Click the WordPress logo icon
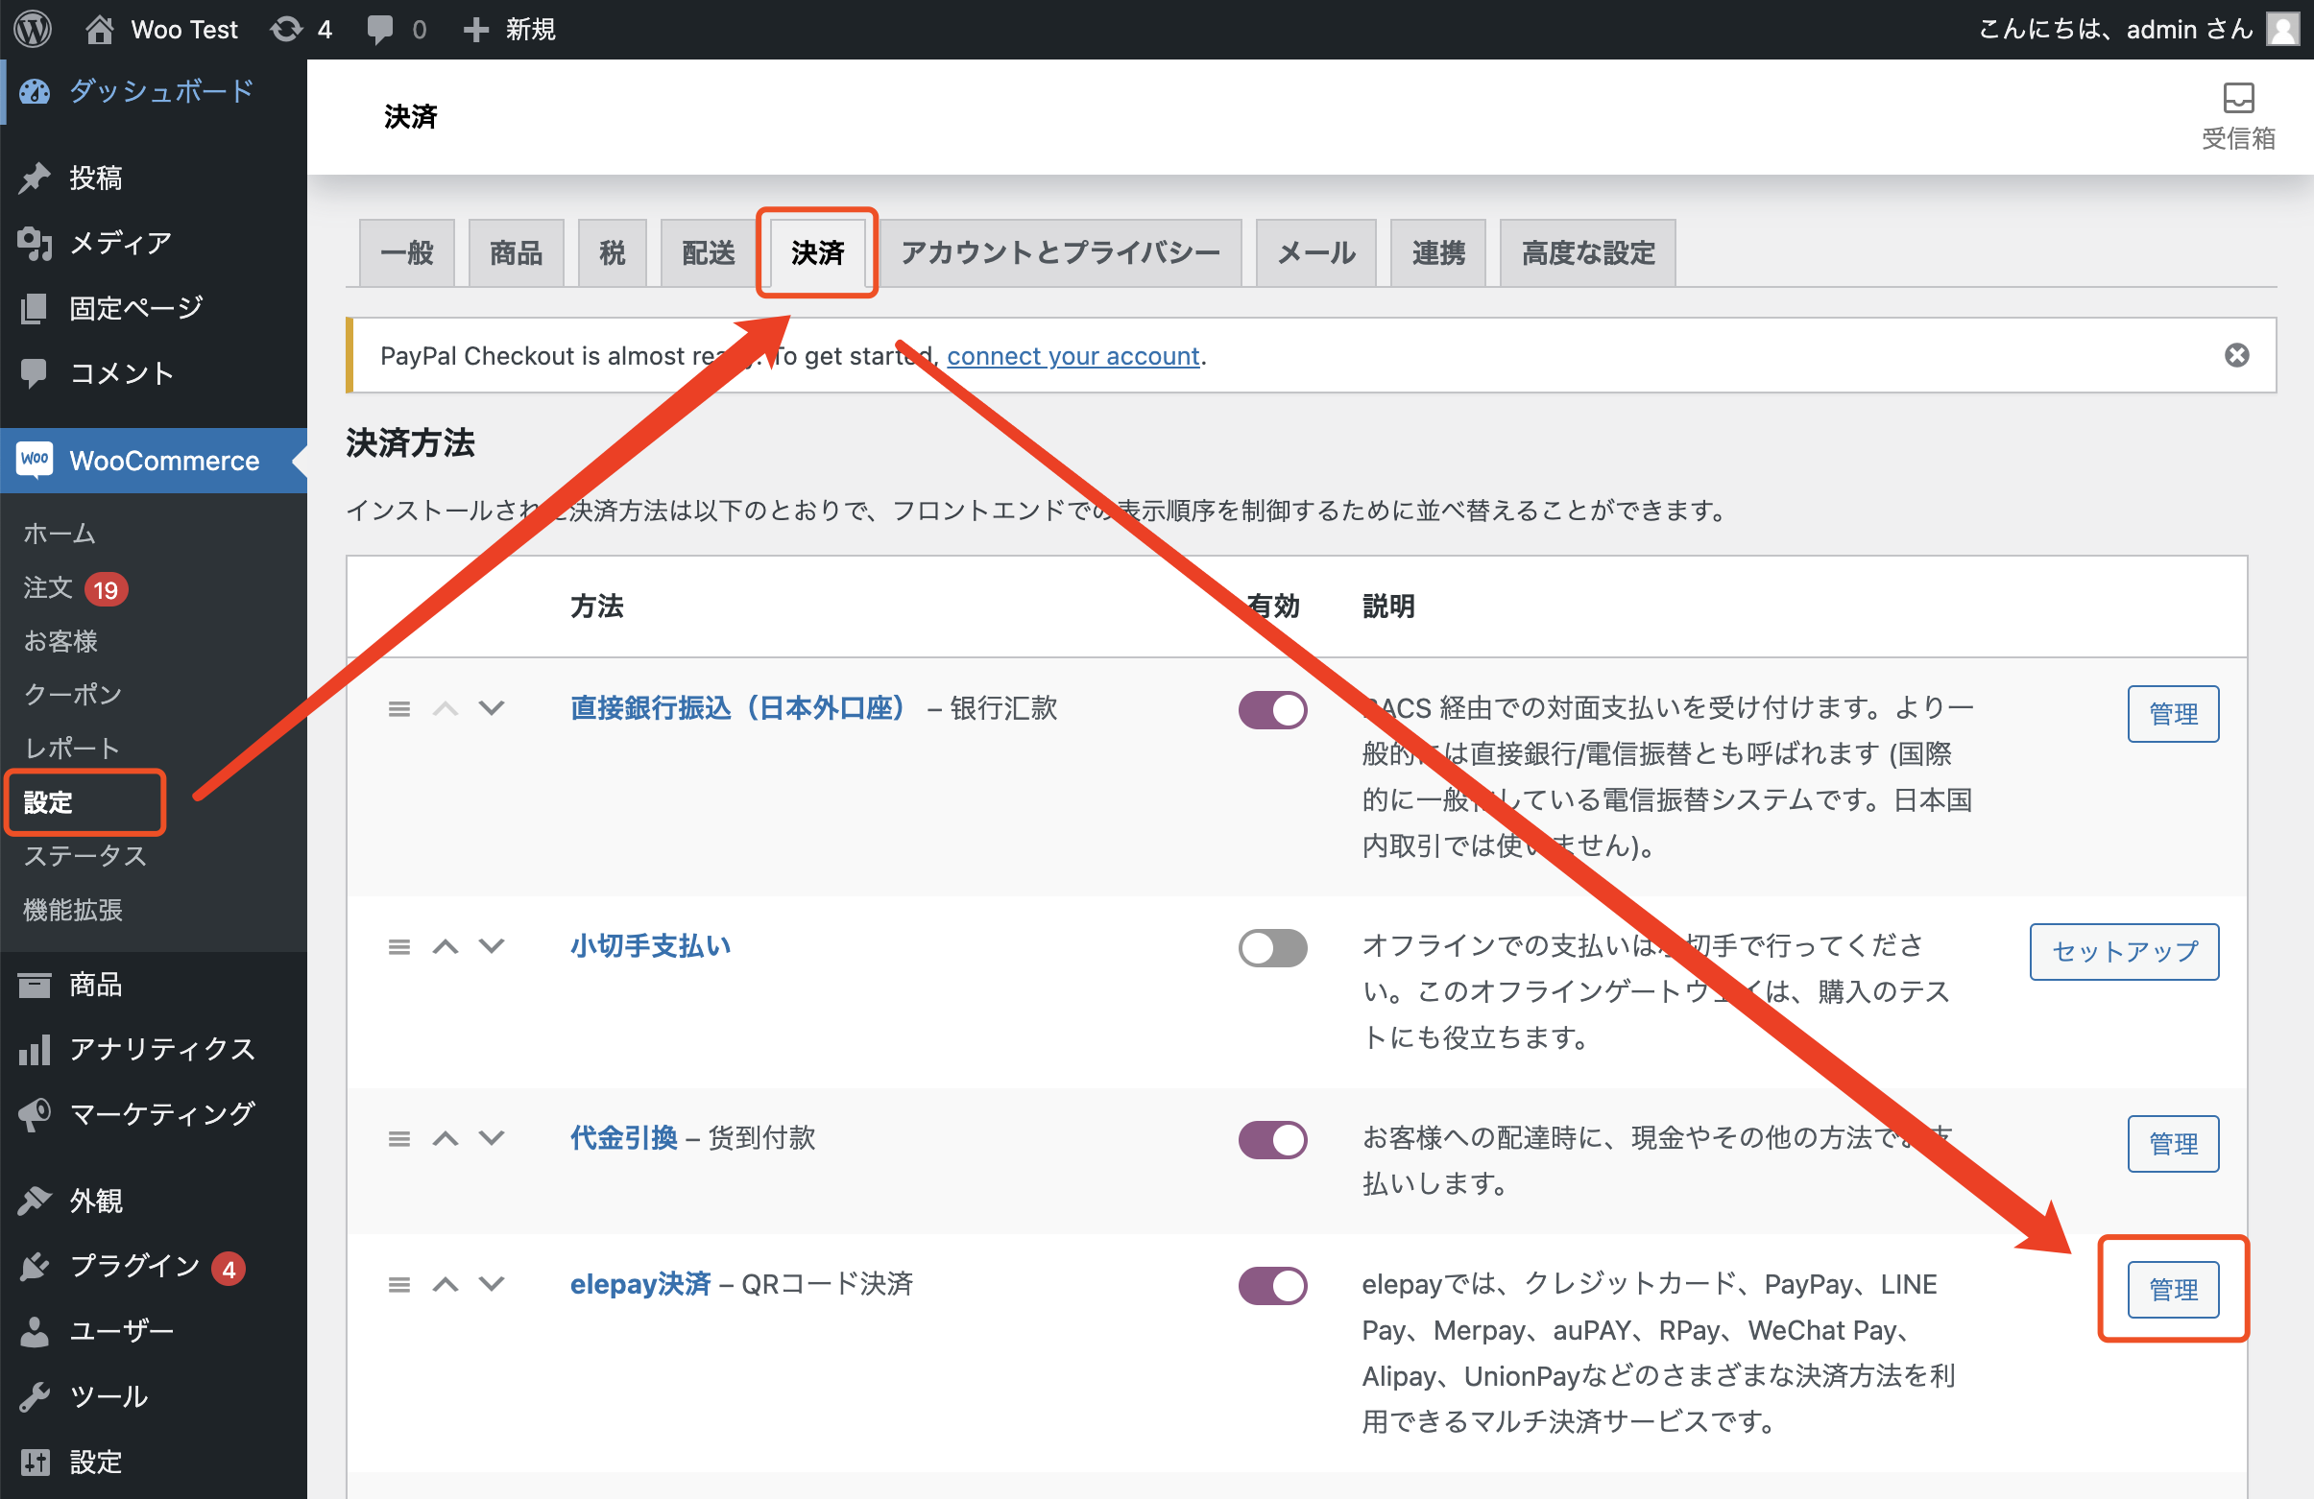The height and width of the screenshot is (1499, 2314). (32, 29)
